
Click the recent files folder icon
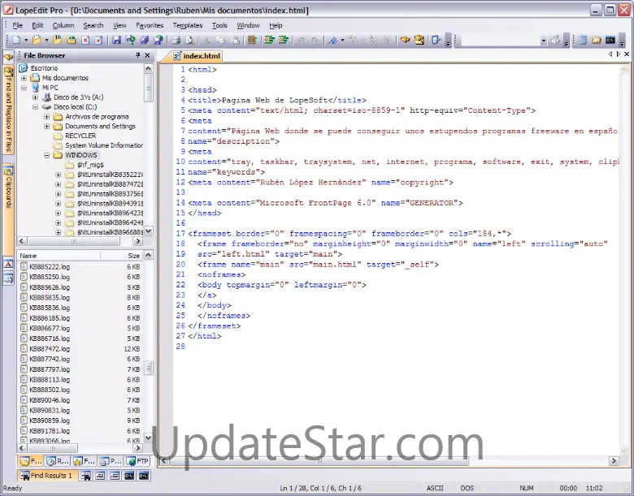pyautogui.click(x=57, y=40)
